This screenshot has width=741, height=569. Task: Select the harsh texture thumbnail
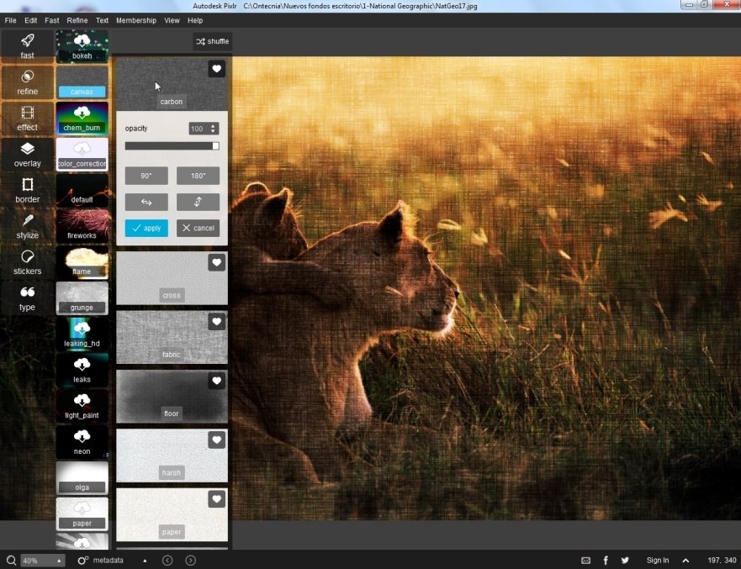[172, 456]
